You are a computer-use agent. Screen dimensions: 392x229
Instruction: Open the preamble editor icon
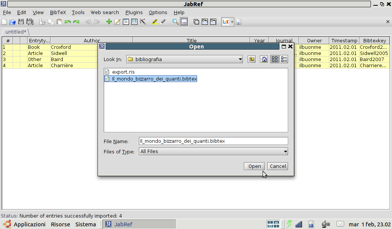126,22
